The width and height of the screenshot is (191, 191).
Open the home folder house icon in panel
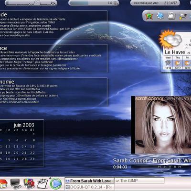(3, 183)
